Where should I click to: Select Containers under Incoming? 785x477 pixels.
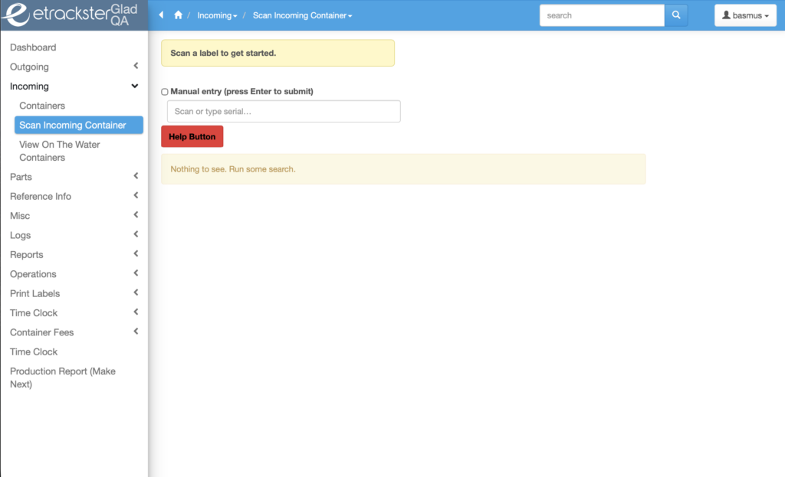42,106
